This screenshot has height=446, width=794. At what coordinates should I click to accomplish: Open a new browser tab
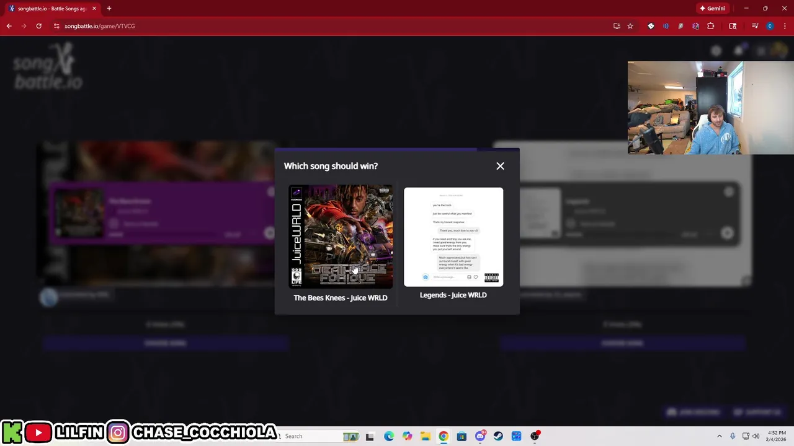point(109,9)
